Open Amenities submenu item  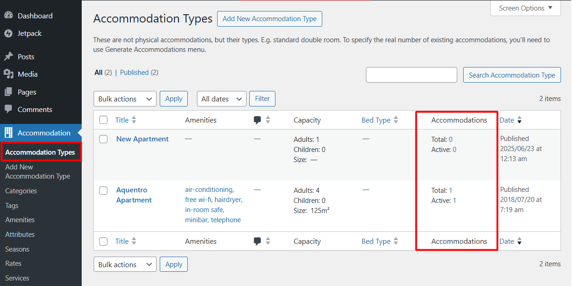point(20,219)
